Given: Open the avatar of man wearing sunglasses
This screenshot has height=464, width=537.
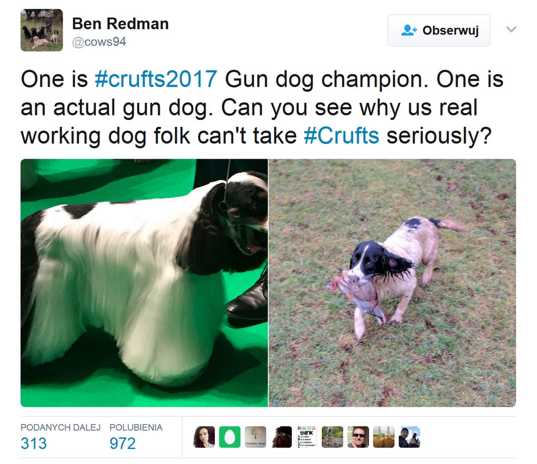Looking at the screenshot, I should (358, 437).
